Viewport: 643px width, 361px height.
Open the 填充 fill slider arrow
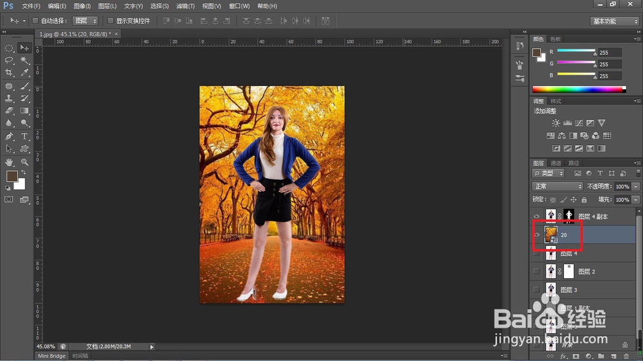click(x=636, y=200)
